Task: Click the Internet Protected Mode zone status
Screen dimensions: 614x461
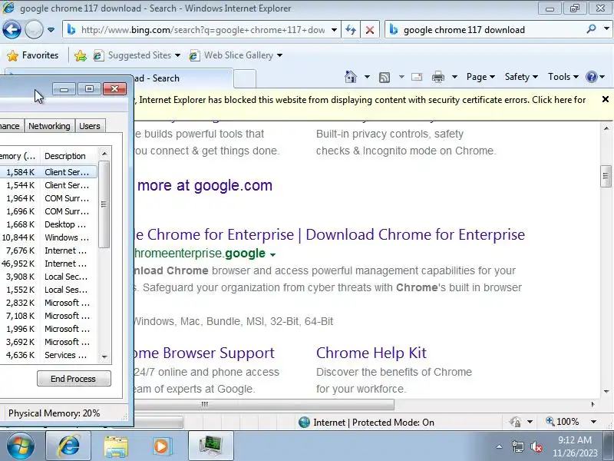Action: 366,422
